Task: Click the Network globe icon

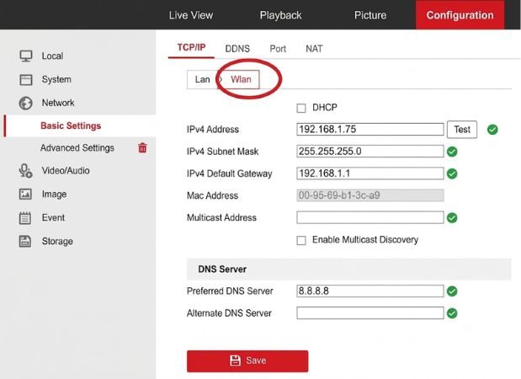Action: pyautogui.click(x=25, y=103)
